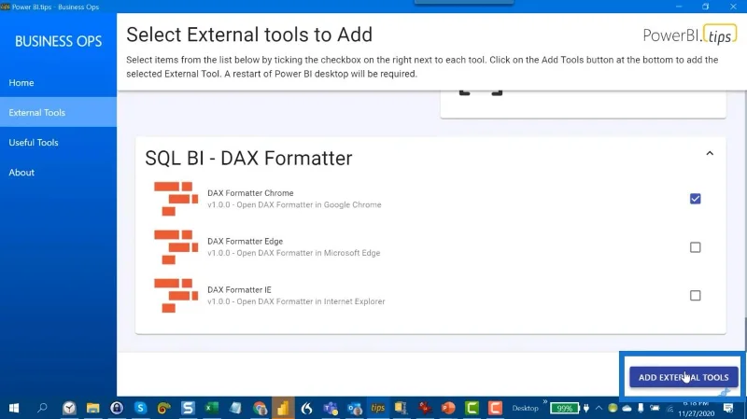Click 'Open DAX Formatter in Internet Explorer' description

click(311, 301)
